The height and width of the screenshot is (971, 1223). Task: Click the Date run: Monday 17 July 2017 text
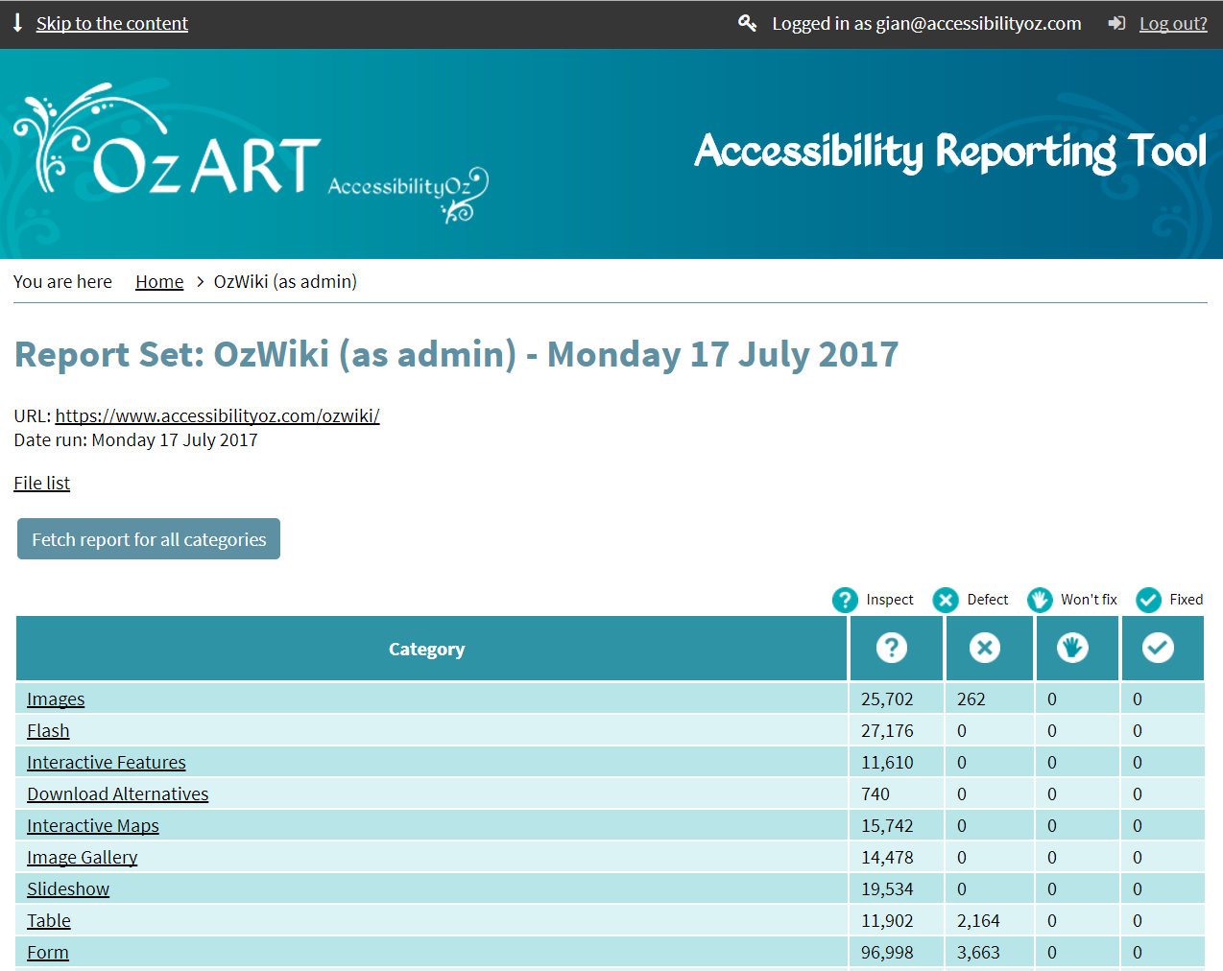[x=135, y=439]
